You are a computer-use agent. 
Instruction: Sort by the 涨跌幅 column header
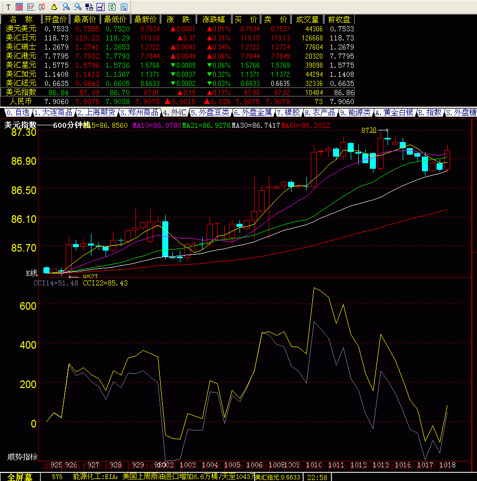click(214, 19)
